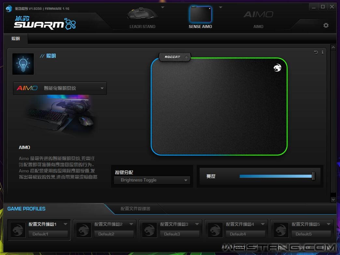Click the AIMO logo in header
The width and height of the screenshot is (340, 255).
point(258,15)
